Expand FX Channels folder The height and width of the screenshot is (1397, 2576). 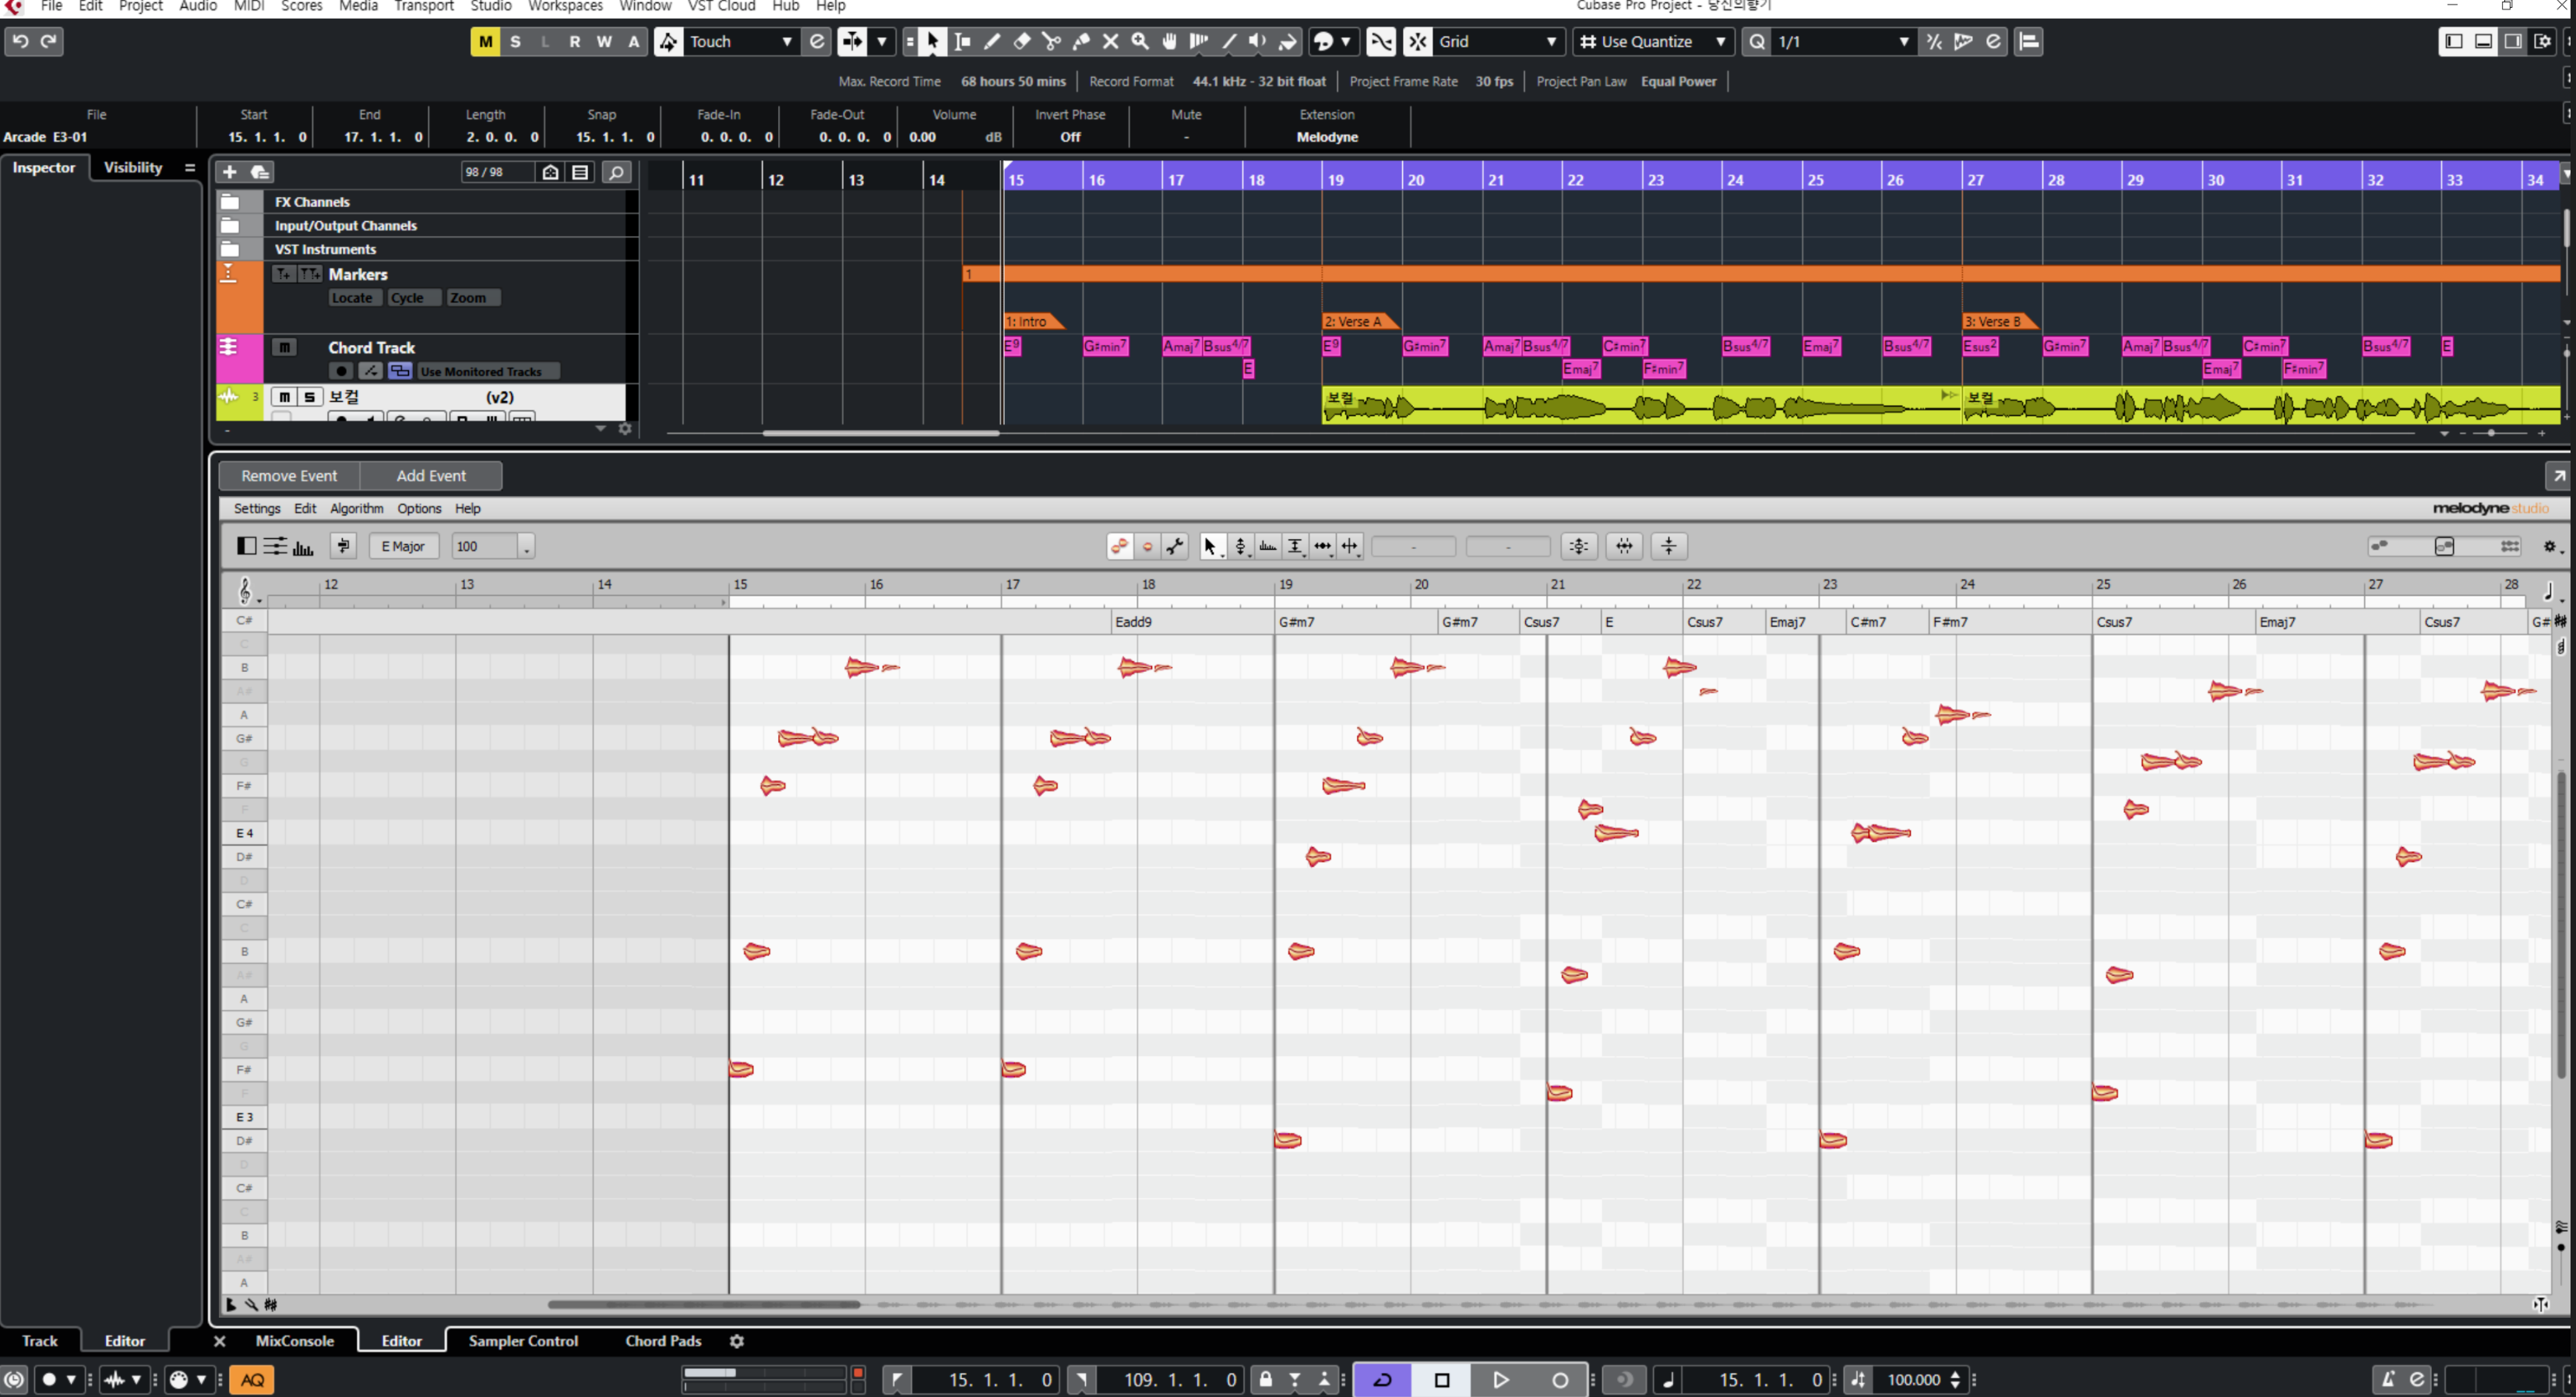[229, 201]
